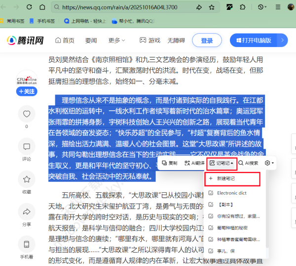Click the 分享 share arrow icon
Viewport: 296px width, 266px height.
(27, 212)
